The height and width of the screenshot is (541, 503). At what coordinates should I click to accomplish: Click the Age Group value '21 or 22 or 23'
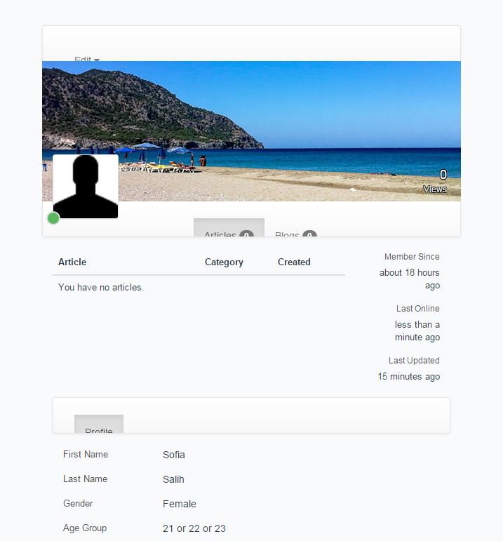point(194,528)
